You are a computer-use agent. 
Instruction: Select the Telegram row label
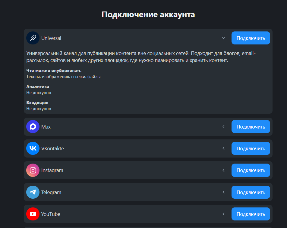click(x=51, y=192)
